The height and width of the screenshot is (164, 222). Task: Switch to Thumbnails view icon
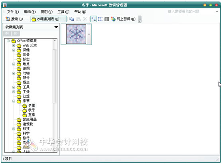click(93, 19)
